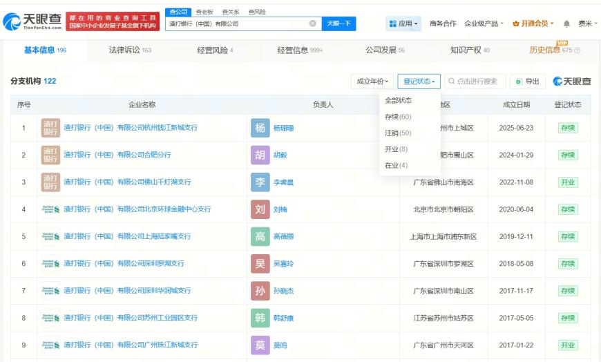Filter by 开业(8) status
This screenshot has height=362, width=601.
pos(396,149)
